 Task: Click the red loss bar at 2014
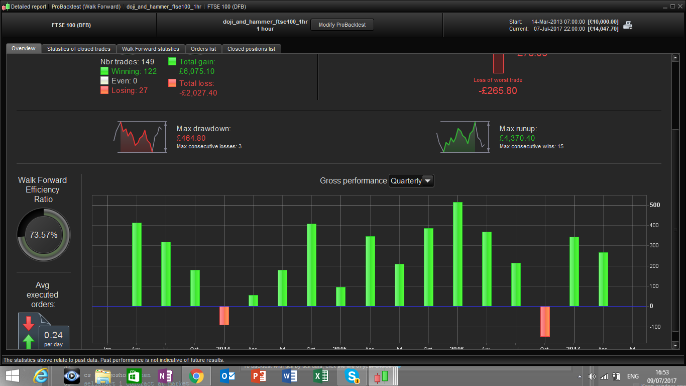point(224,316)
